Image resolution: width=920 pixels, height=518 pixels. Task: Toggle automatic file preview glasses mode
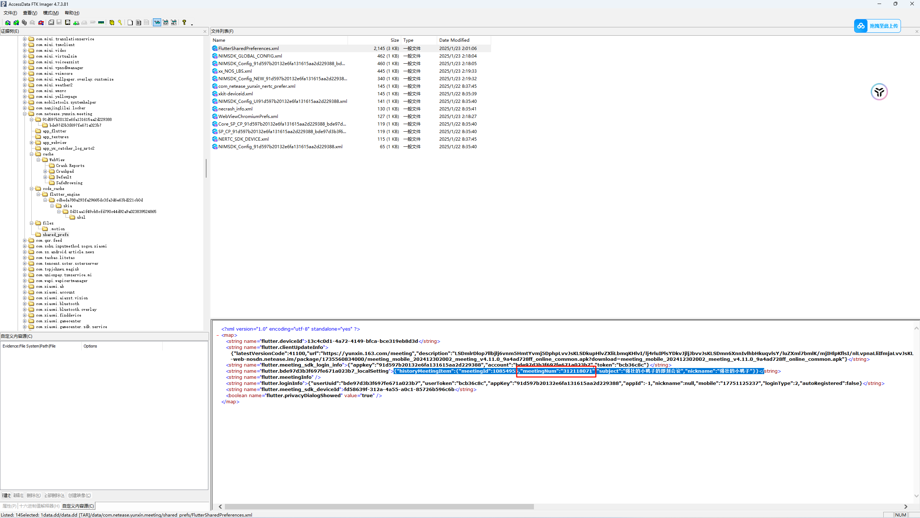(x=157, y=22)
